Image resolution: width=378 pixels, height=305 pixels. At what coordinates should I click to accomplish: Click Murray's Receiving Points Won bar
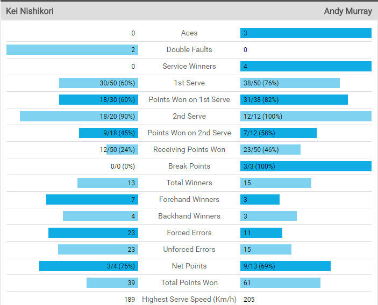coord(270,150)
